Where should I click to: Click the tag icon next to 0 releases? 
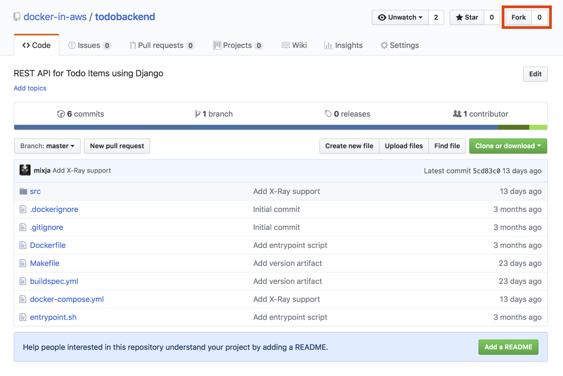pyautogui.click(x=328, y=114)
